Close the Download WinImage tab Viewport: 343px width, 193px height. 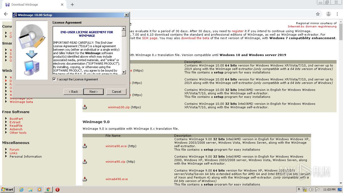click(x=62, y=5)
